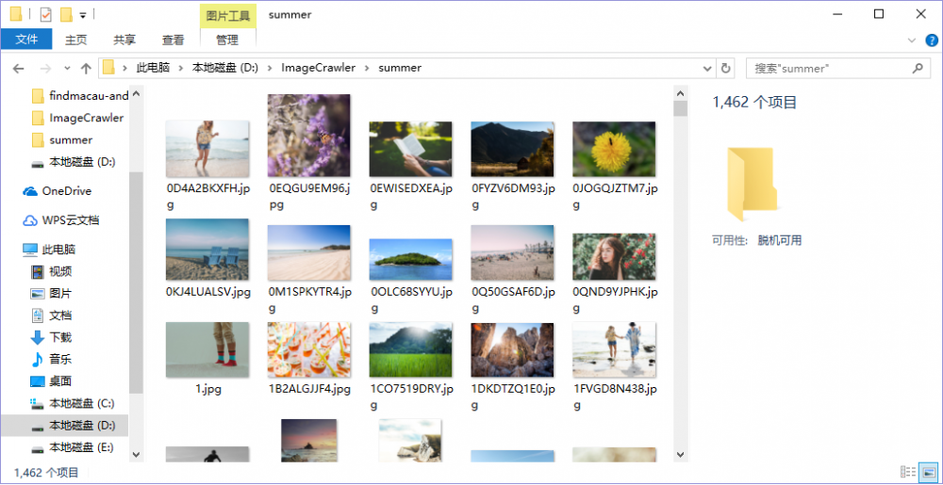Select 本地磁盘 (C:) in navigation pane
Image resolution: width=943 pixels, height=485 pixels.
(73, 403)
